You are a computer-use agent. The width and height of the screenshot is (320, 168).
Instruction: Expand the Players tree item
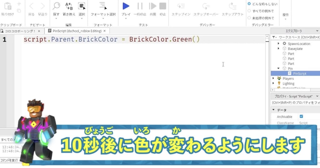(x=273, y=78)
